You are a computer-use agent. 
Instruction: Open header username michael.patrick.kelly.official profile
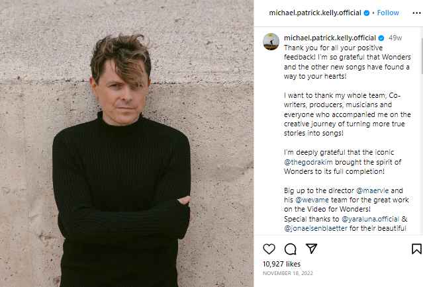[x=315, y=13]
